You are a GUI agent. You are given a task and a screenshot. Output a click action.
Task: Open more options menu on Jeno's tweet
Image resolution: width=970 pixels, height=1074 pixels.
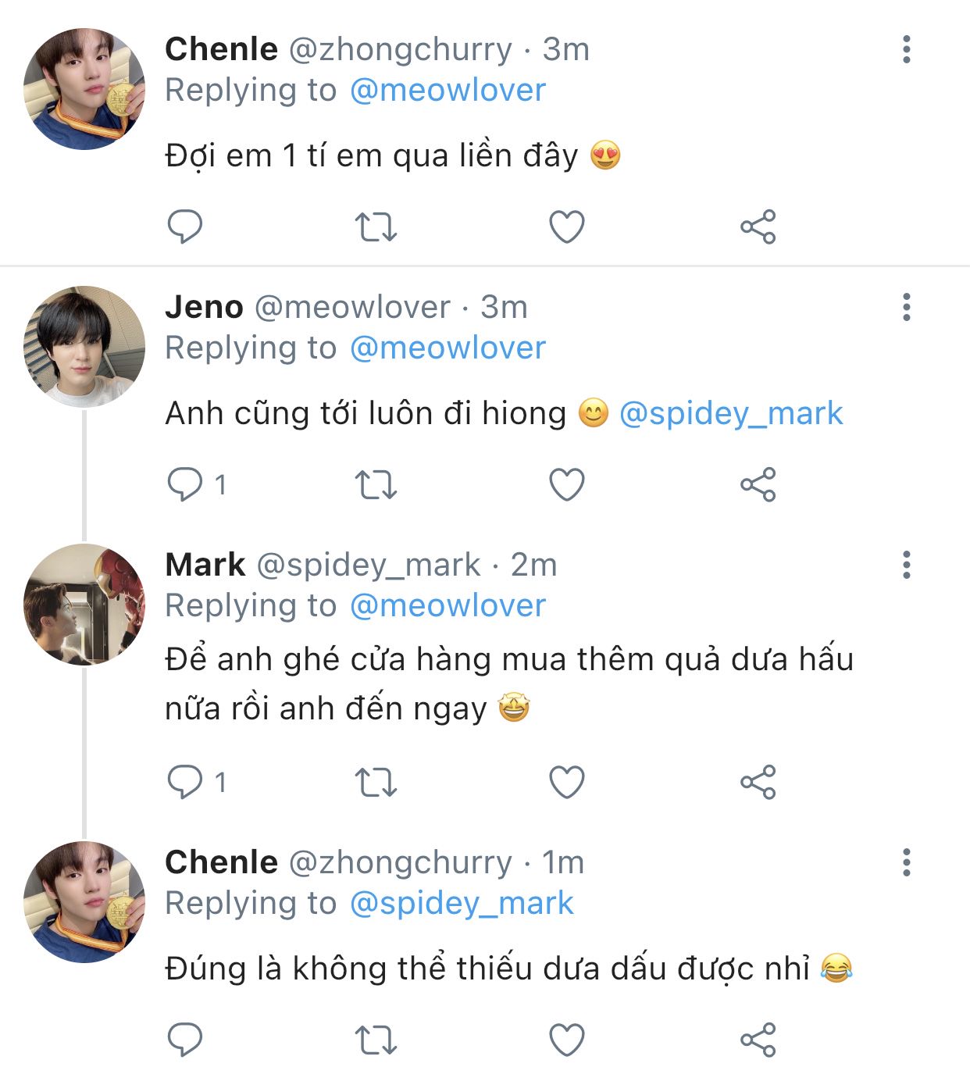906,307
